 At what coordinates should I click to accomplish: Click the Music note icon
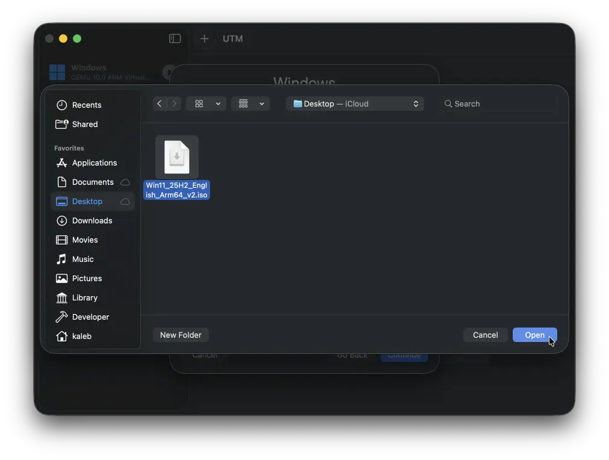pyautogui.click(x=61, y=259)
